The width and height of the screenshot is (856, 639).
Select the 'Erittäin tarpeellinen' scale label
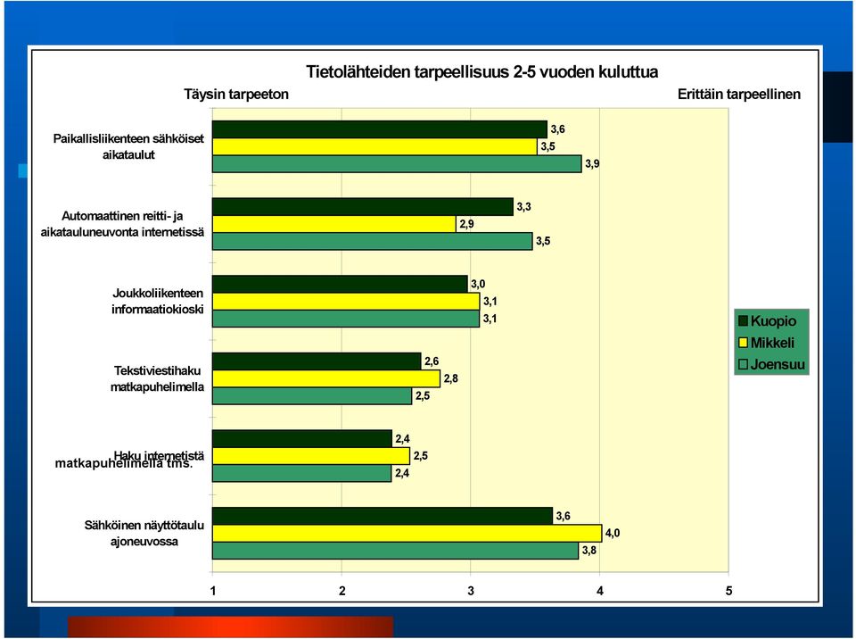(x=738, y=94)
